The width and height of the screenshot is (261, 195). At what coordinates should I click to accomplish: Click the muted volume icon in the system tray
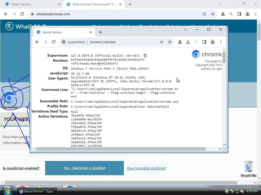(x=242, y=191)
